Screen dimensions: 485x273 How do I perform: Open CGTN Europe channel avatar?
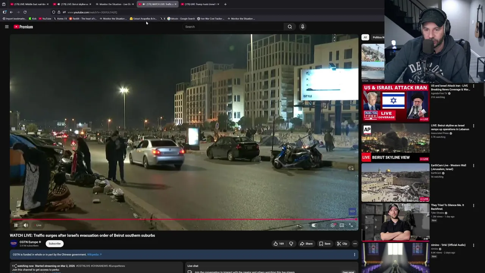point(14,243)
